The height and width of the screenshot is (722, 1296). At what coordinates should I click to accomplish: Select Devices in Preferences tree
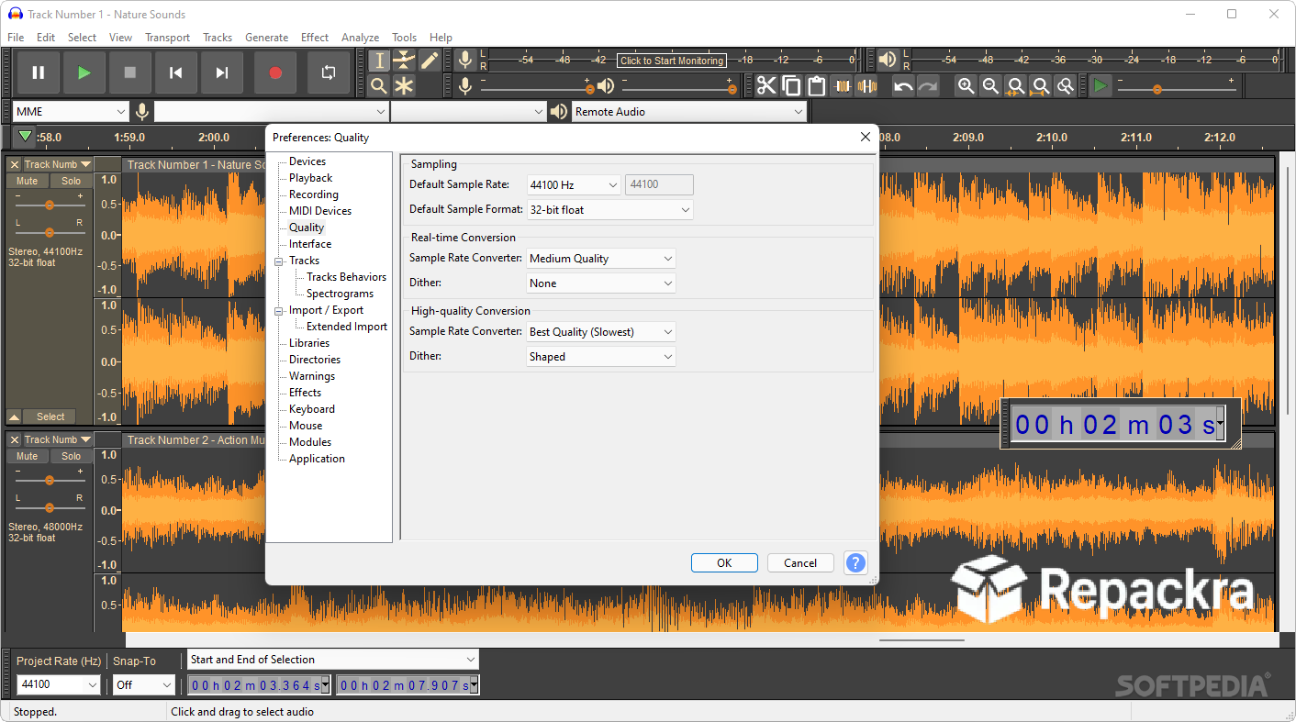click(307, 161)
